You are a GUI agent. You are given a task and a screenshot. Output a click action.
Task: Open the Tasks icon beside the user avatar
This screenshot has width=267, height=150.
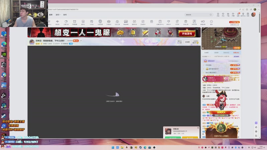[248, 14]
